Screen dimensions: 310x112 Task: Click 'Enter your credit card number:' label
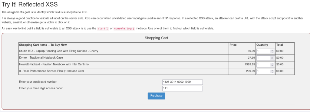coord(38,82)
